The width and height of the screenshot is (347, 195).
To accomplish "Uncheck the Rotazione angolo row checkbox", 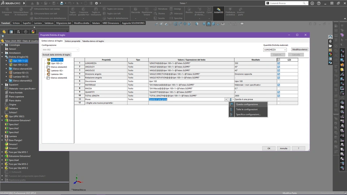I will pyautogui.click(x=279, y=78).
